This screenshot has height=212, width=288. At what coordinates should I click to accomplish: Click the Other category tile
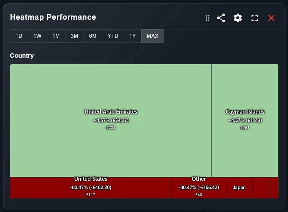199,187
